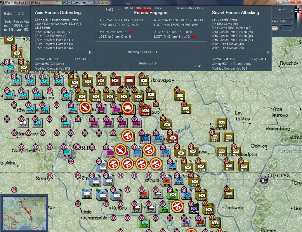Select the blue 13=56 infantry counter
Viewport: 302px width, 232px height.
tap(166, 152)
